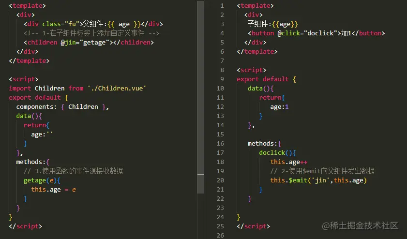407x239 pixels.
Task: Click the @click="doclick" attribute
Action: coord(307,33)
